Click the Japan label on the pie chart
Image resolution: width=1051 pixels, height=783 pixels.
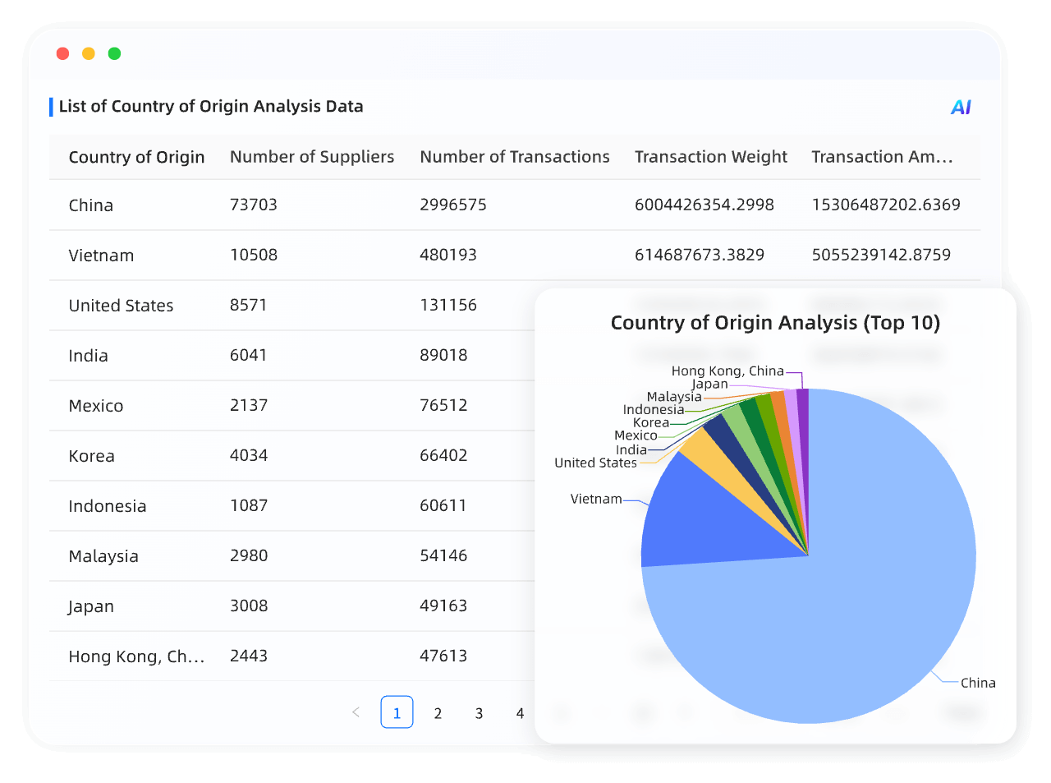tap(709, 383)
